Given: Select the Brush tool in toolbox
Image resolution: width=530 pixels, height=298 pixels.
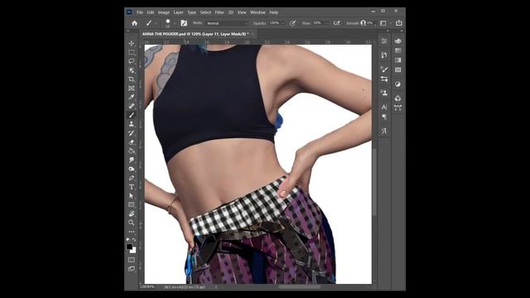Looking at the screenshot, I should click(132, 115).
